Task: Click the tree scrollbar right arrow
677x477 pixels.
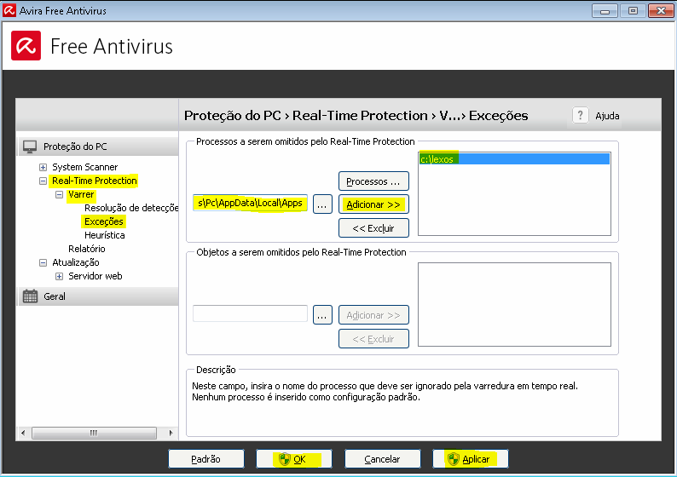Action: (171, 433)
